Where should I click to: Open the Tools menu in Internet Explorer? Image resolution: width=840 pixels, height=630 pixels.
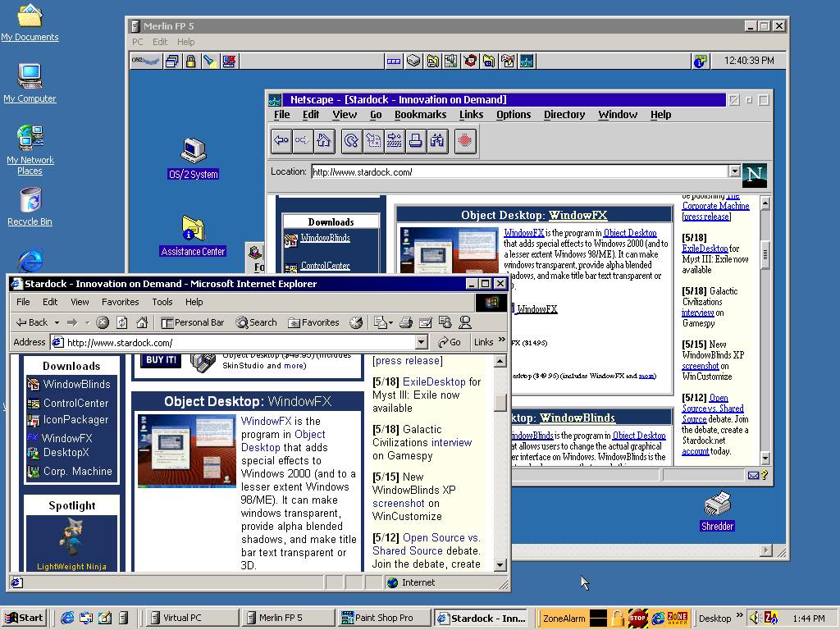pos(162,302)
